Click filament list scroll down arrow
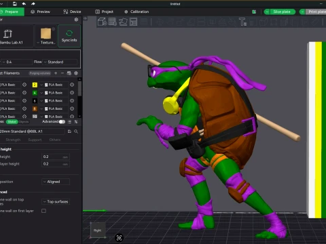 click(x=79, y=116)
